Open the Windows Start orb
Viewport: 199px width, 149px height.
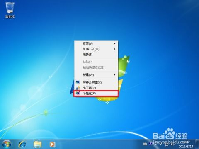(7, 144)
